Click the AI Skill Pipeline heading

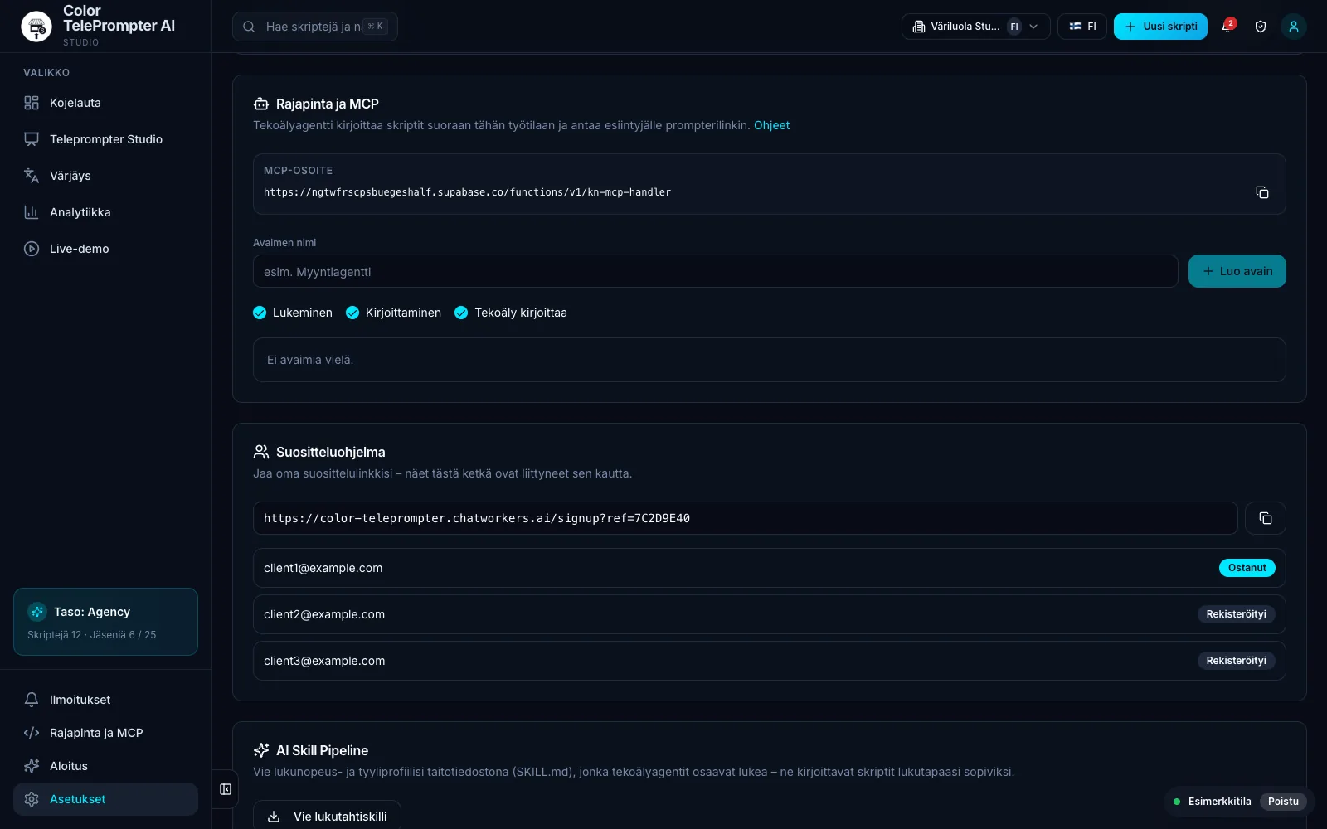[322, 750]
